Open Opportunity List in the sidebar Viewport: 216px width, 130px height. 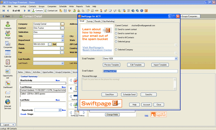(x=8, y=74)
